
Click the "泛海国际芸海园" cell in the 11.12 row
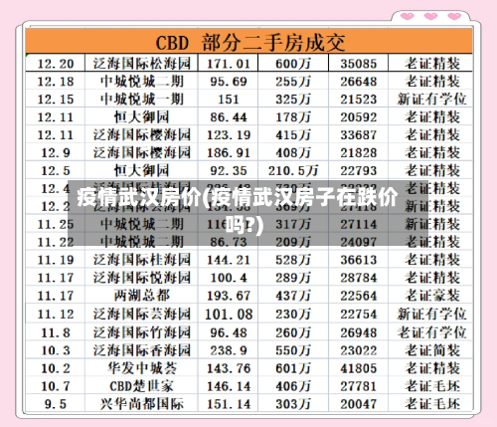(142, 315)
